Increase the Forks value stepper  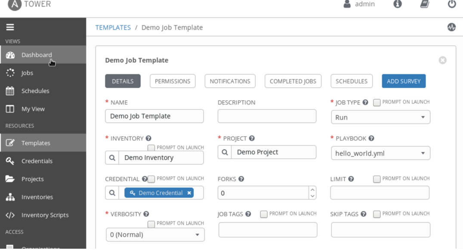click(312, 190)
